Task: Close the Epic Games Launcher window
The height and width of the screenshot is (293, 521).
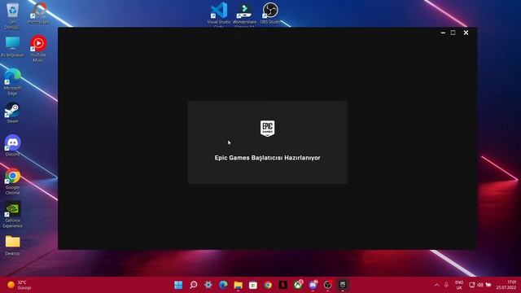Action: click(466, 33)
